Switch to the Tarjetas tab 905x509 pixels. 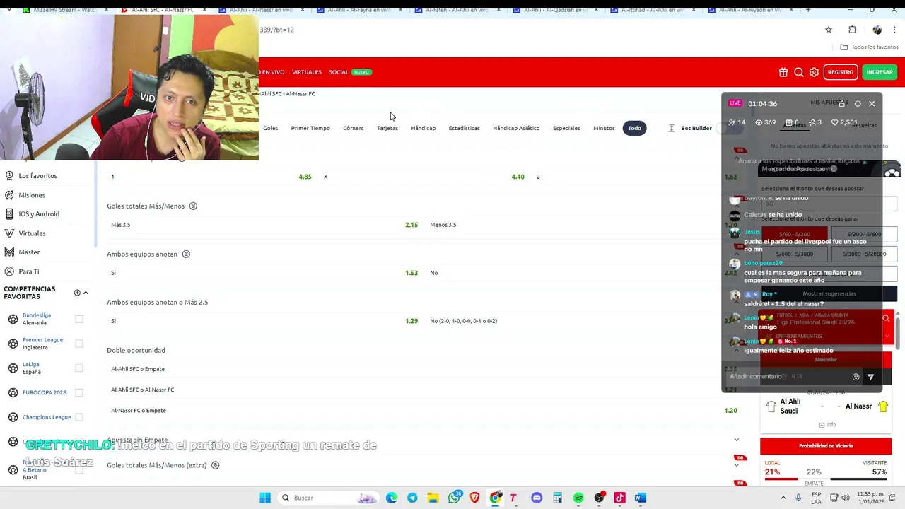pyautogui.click(x=387, y=128)
